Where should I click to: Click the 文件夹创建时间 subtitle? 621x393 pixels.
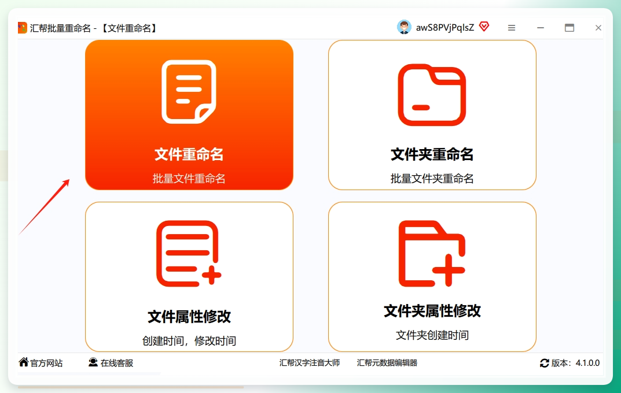pyautogui.click(x=432, y=335)
